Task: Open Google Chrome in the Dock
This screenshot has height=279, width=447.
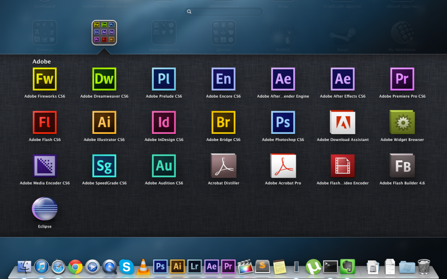Action: 75,267
